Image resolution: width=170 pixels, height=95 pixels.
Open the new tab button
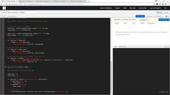pos(88,1)
